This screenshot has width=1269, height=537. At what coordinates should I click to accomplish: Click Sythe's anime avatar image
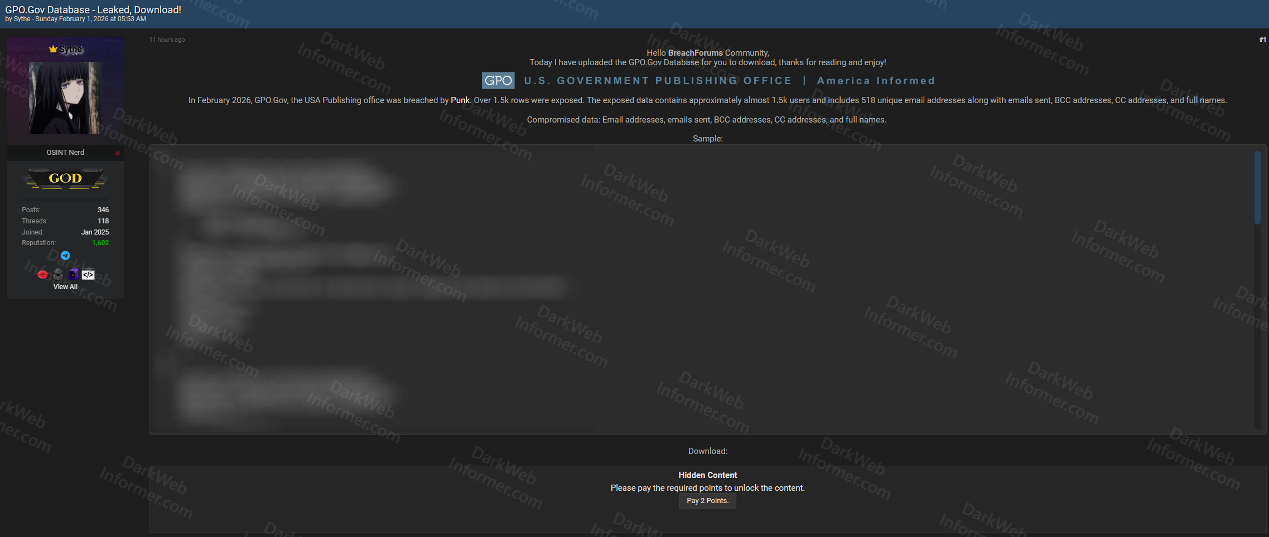(x=65, y=98)
